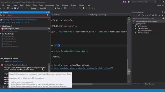Image resolution: width=165 pixels, height=92 pixels.
Task: Open the Architecture menu
Action: (49, 5)
